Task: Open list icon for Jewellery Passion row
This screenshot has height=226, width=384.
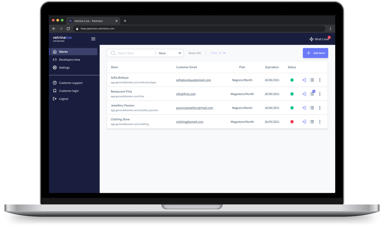Action: pyautogui.click(x=312, y=108)
